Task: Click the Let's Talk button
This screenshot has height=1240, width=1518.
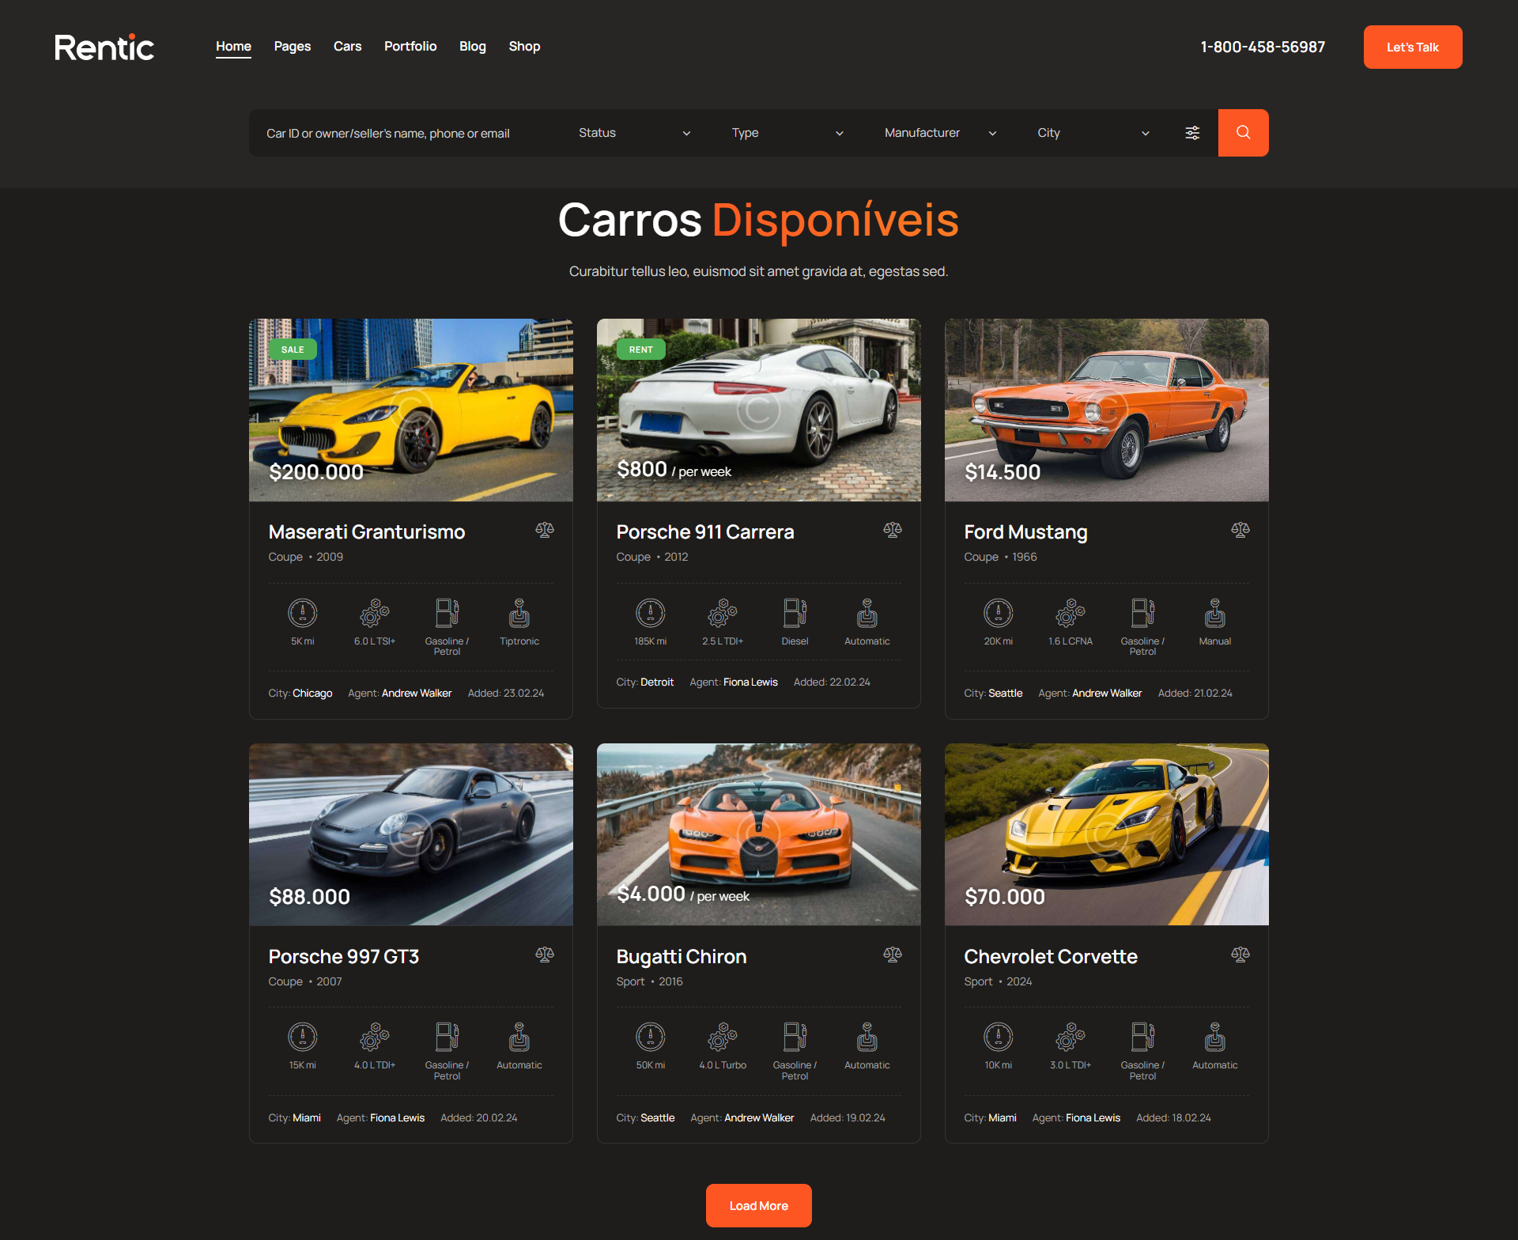Action: (1413, 47)
